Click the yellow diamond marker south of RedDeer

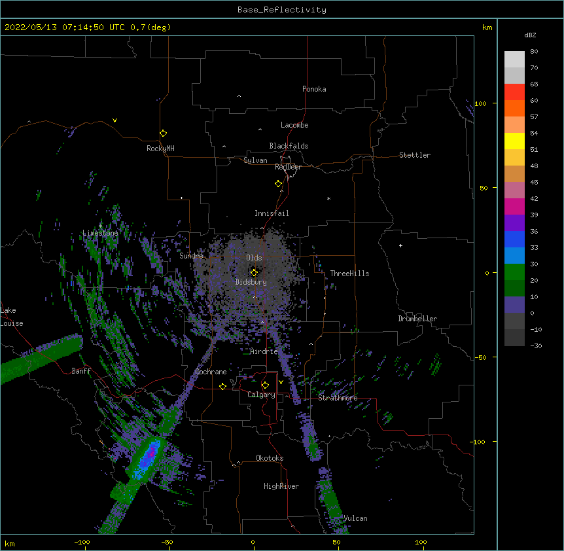point(279,183)
